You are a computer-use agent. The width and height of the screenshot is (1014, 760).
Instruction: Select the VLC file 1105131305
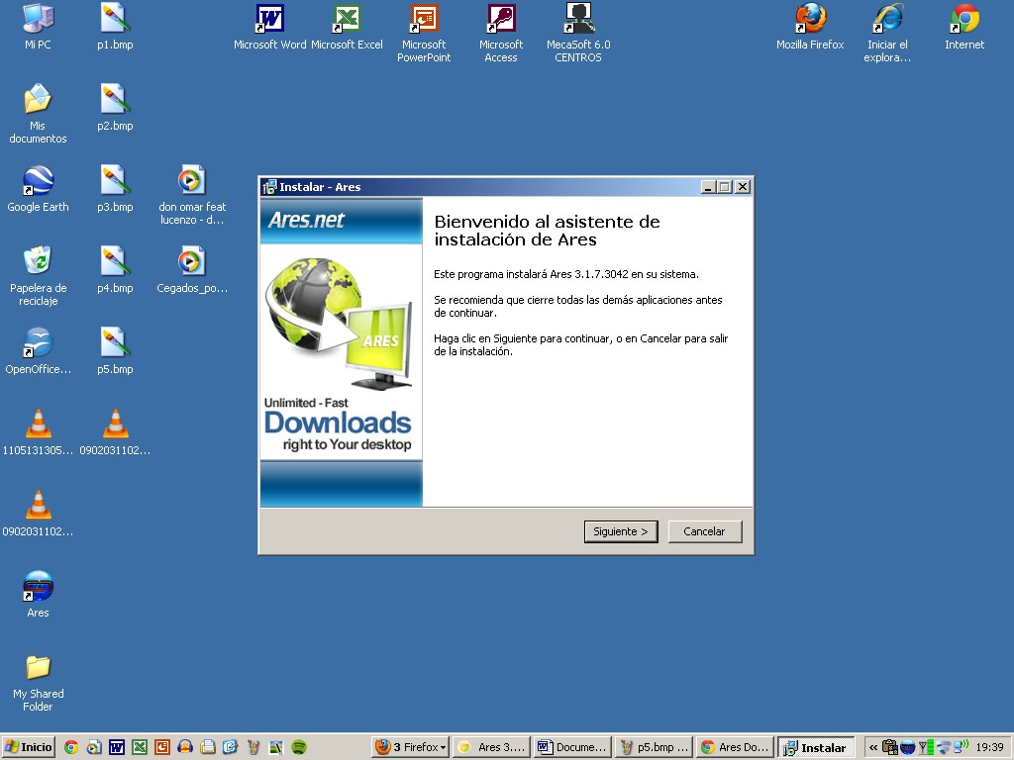click(x=38, y=432)
